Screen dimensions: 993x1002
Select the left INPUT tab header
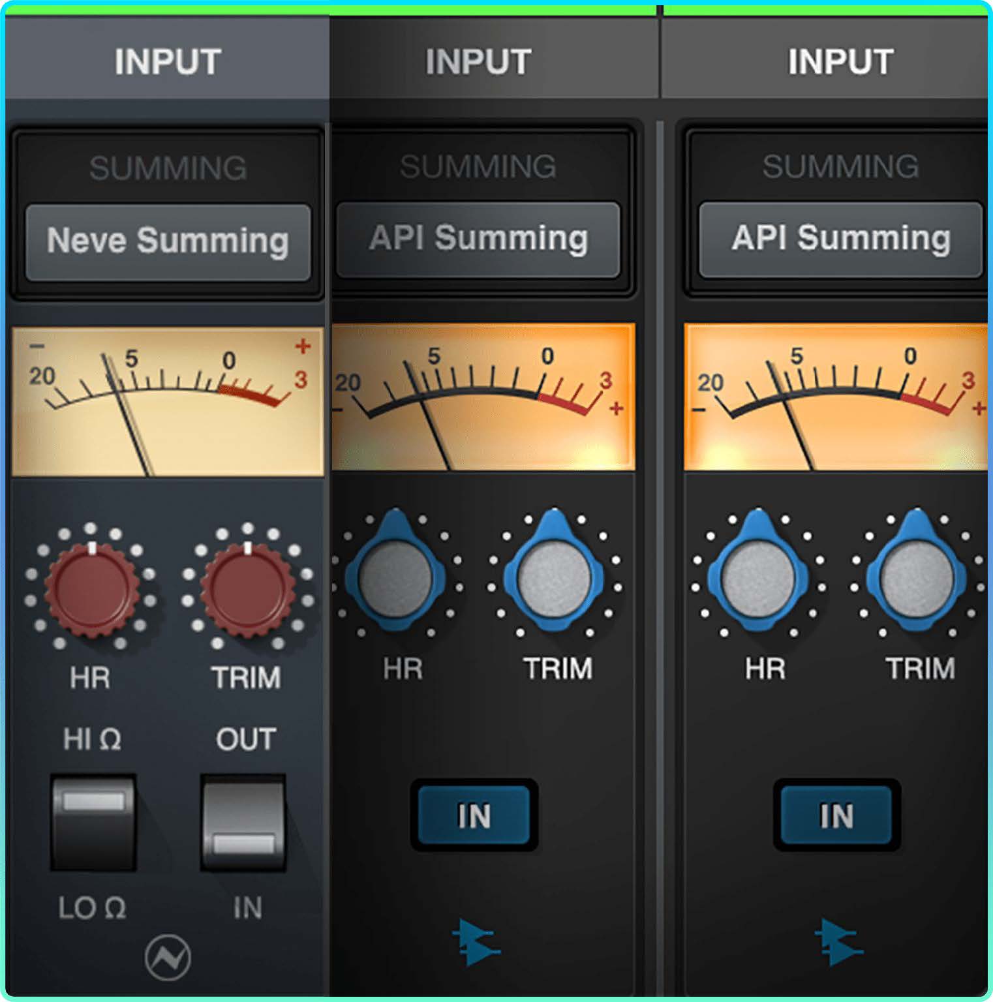(x=168, y=62)
